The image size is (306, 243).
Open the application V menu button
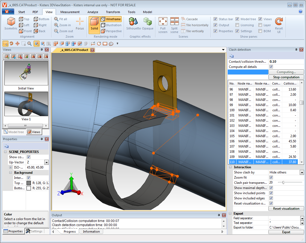(8, 12)
